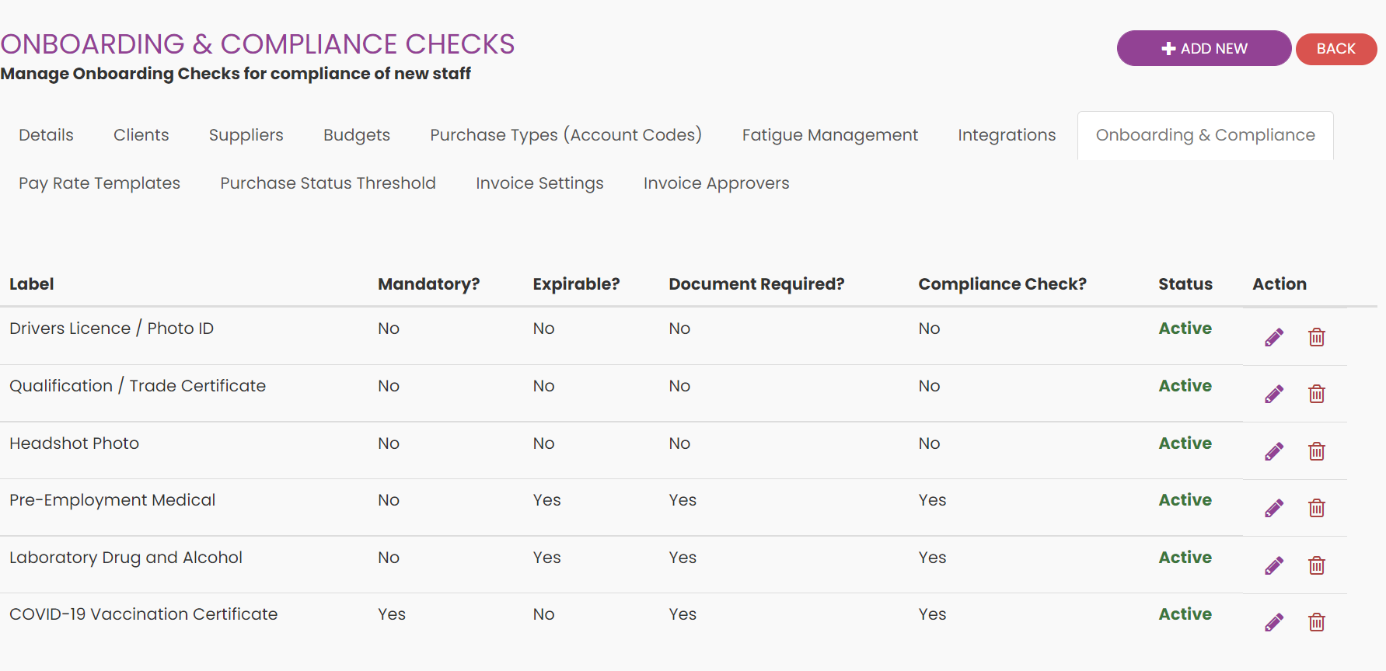Go back using the Back button
The width and height of the screenshot is (1386, 671).
tap(1336, 49)
